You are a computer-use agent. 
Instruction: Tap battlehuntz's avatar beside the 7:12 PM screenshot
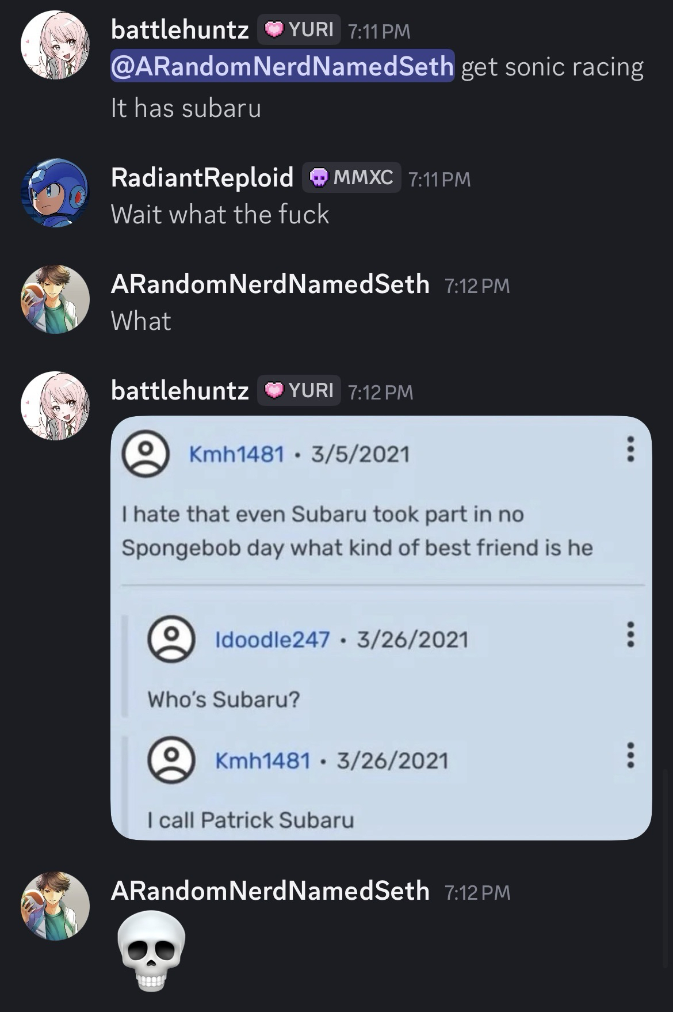pyautogui.click(x=55, y=406)
